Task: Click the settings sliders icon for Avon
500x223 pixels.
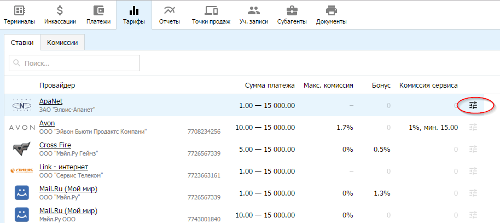Action: pos(474,127)
